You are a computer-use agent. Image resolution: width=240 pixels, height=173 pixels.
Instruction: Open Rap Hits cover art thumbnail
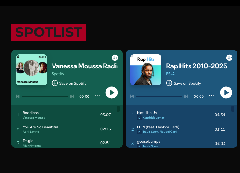[x=146, y=70]
